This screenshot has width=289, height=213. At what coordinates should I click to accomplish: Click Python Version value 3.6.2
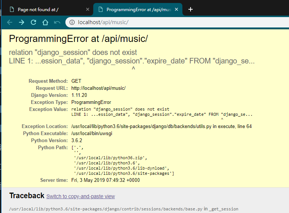(77, 141)
